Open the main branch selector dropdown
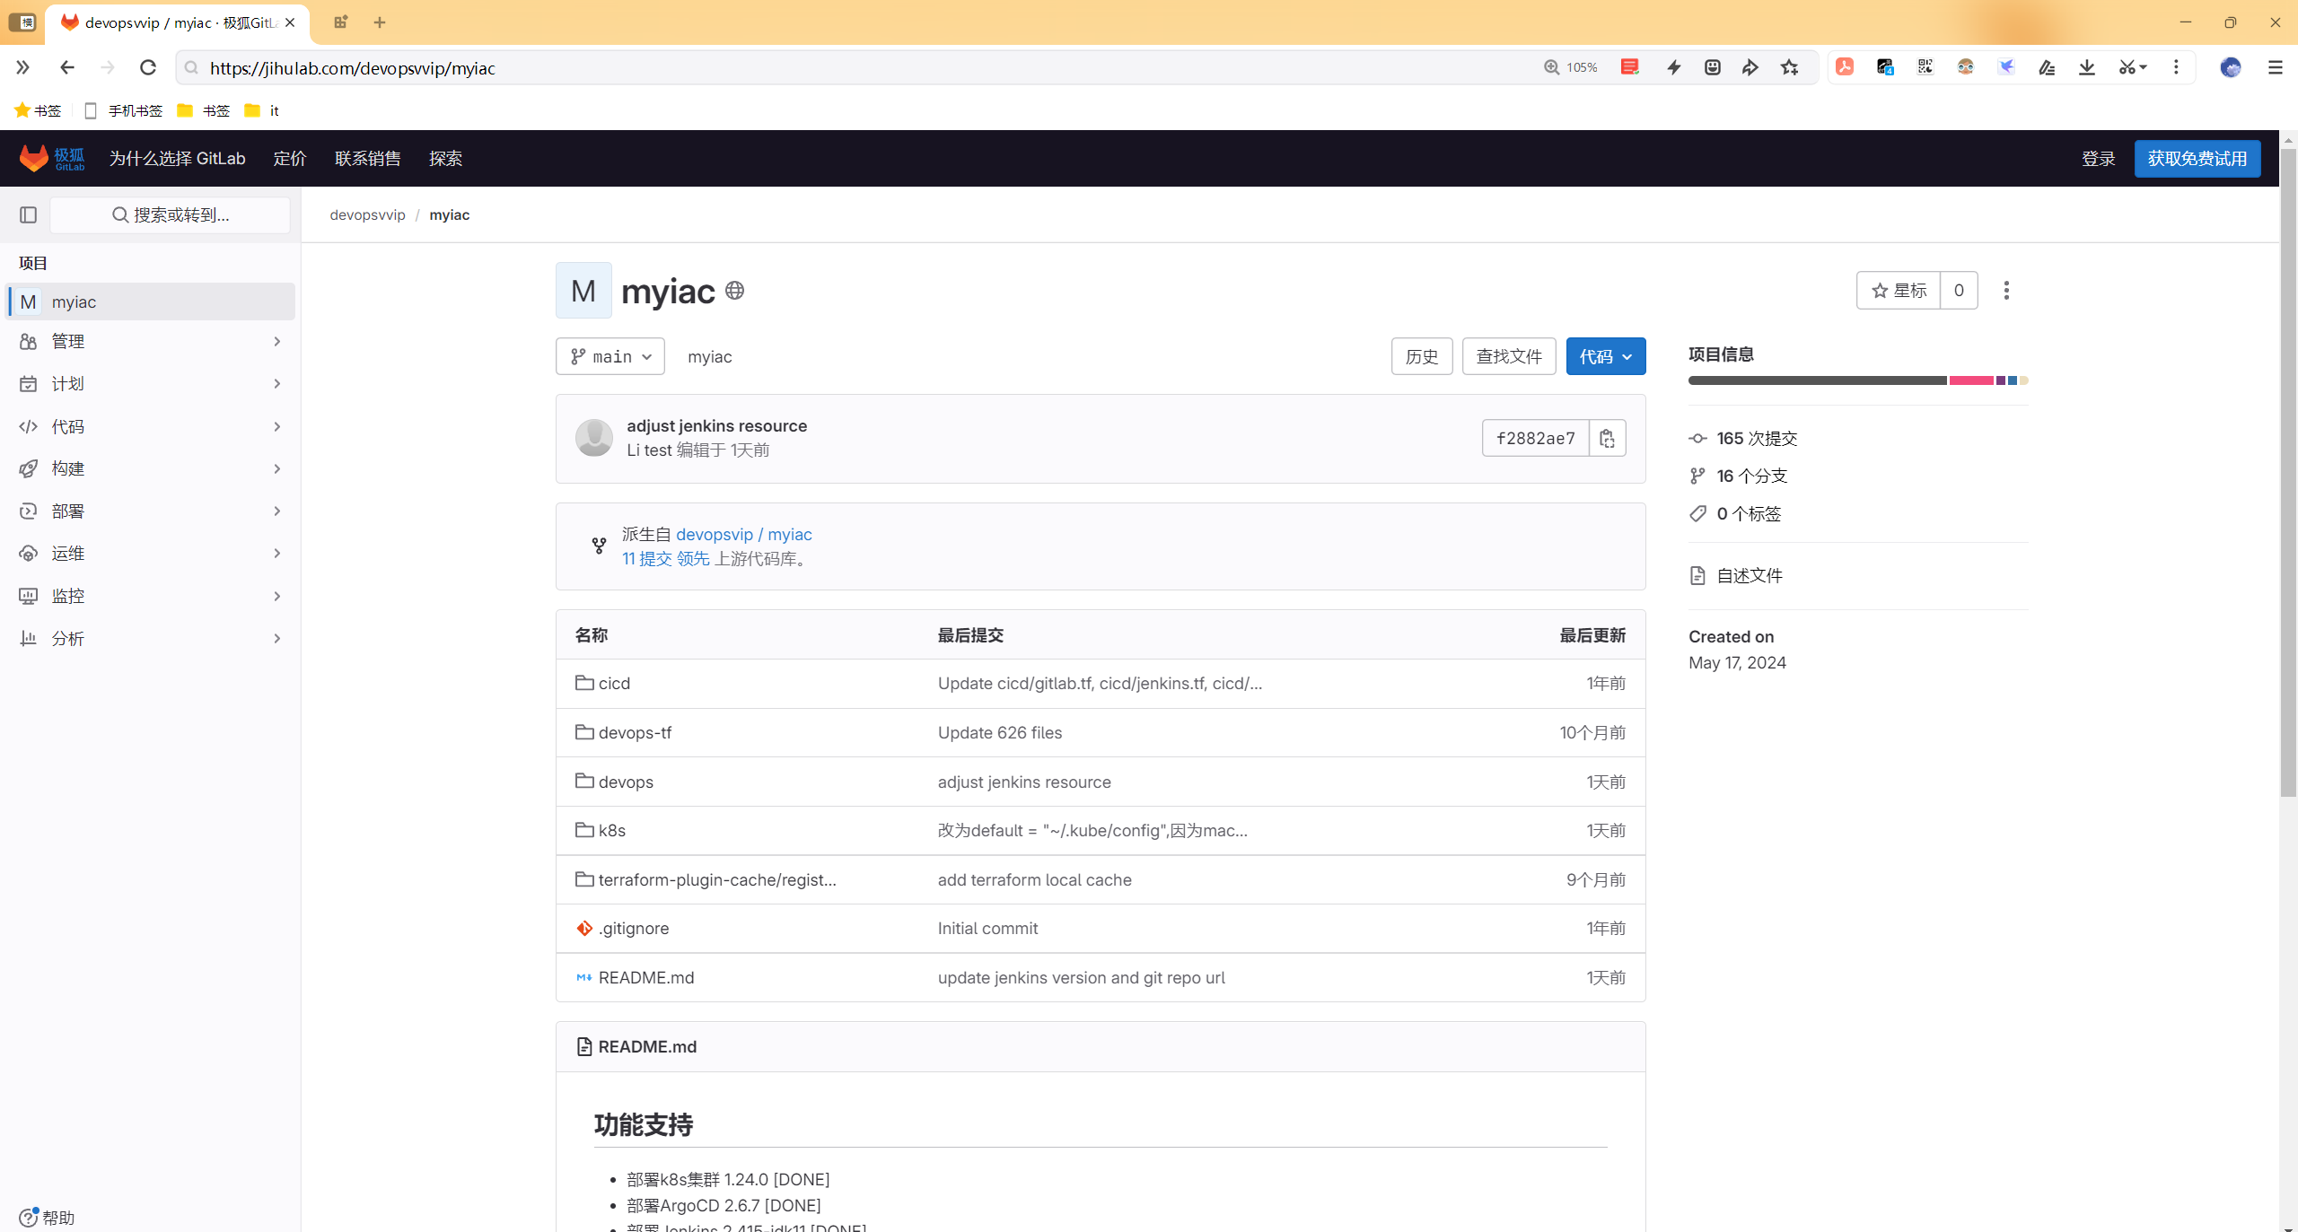 [610, 356]
